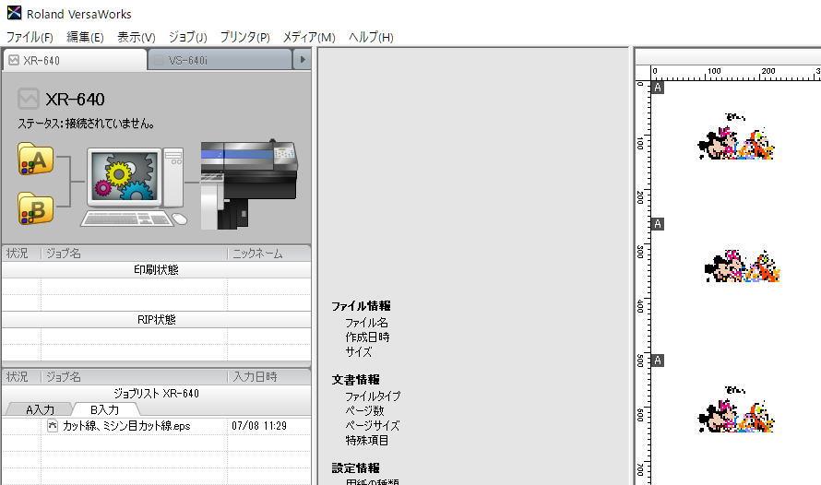Click the XR-640 status icon beside title

click(x=29, y=99)
